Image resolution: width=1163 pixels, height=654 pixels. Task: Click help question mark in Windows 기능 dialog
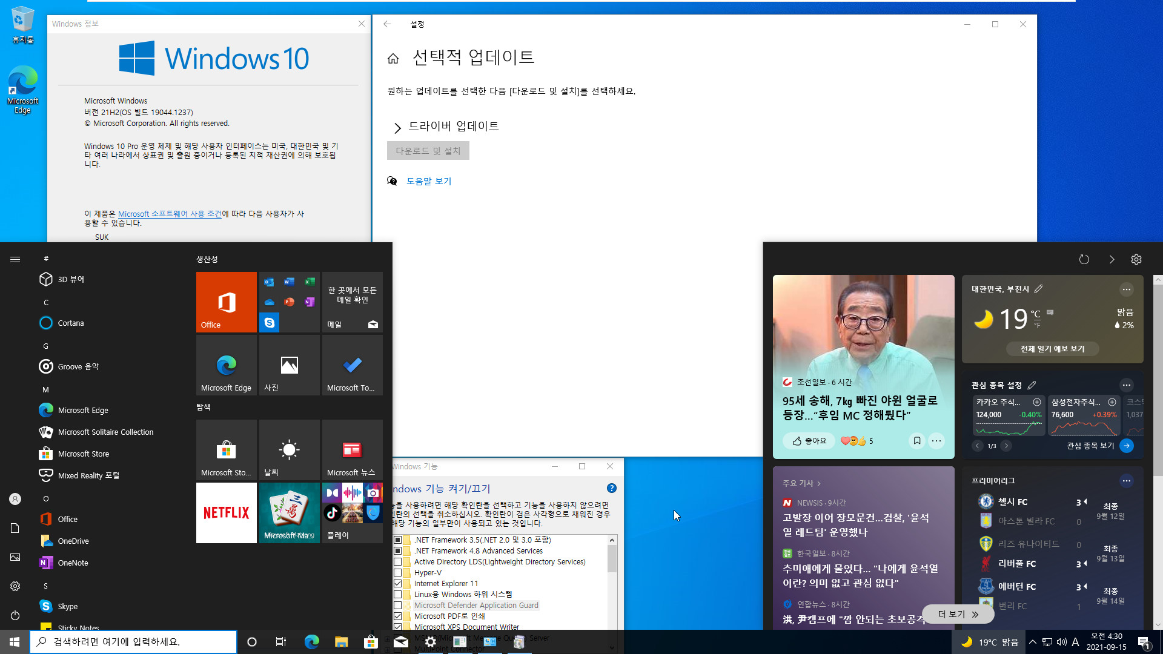click(x=612, y=488)
